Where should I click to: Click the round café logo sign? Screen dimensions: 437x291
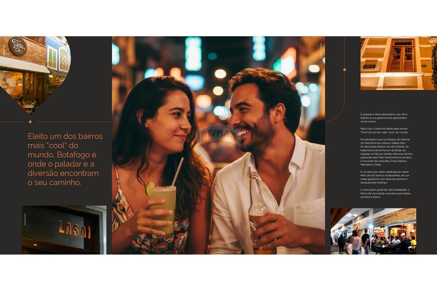pos(17,46)
